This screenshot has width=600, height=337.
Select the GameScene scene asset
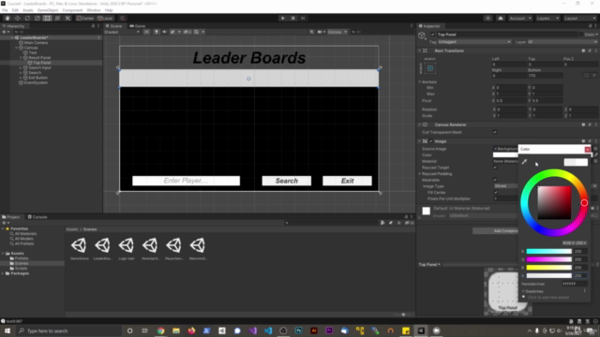79,249
